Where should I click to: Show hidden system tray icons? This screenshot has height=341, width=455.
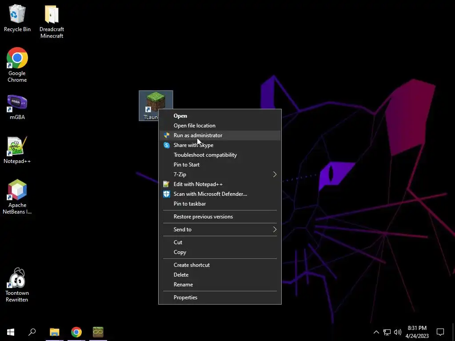tap(376, 332)
